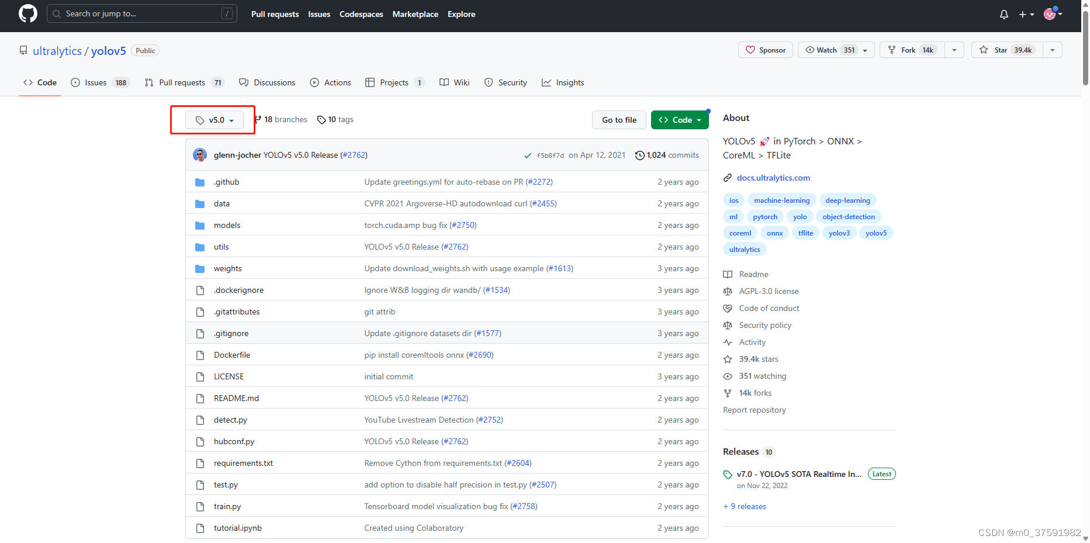This screenshot has width=1090, height=543.
Task: Click the machine-learning topic tag
Action: (781, 200)
